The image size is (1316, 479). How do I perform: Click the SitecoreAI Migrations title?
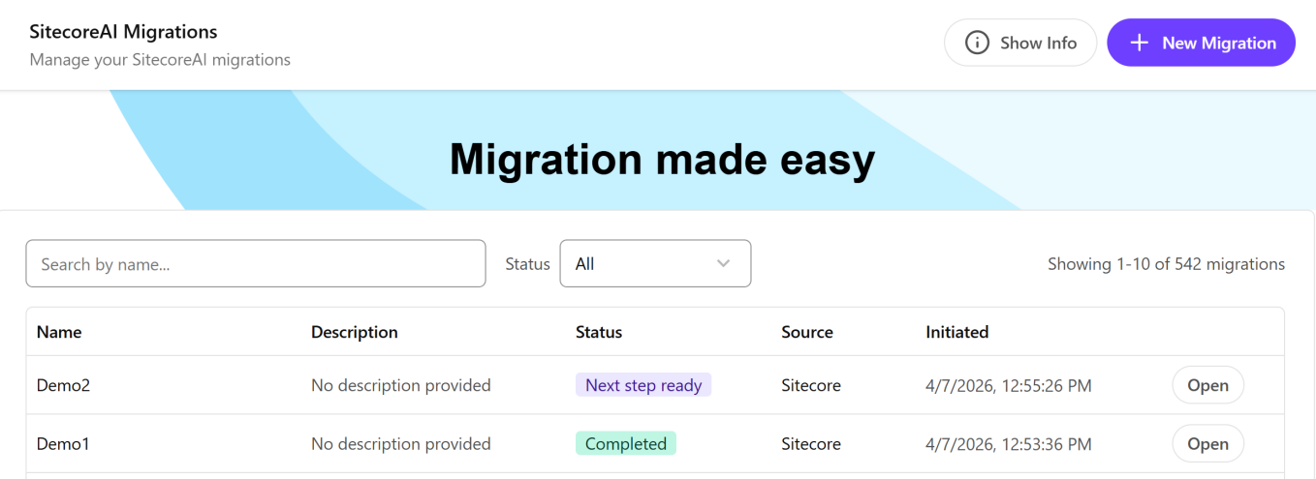(x=124, y=32)
